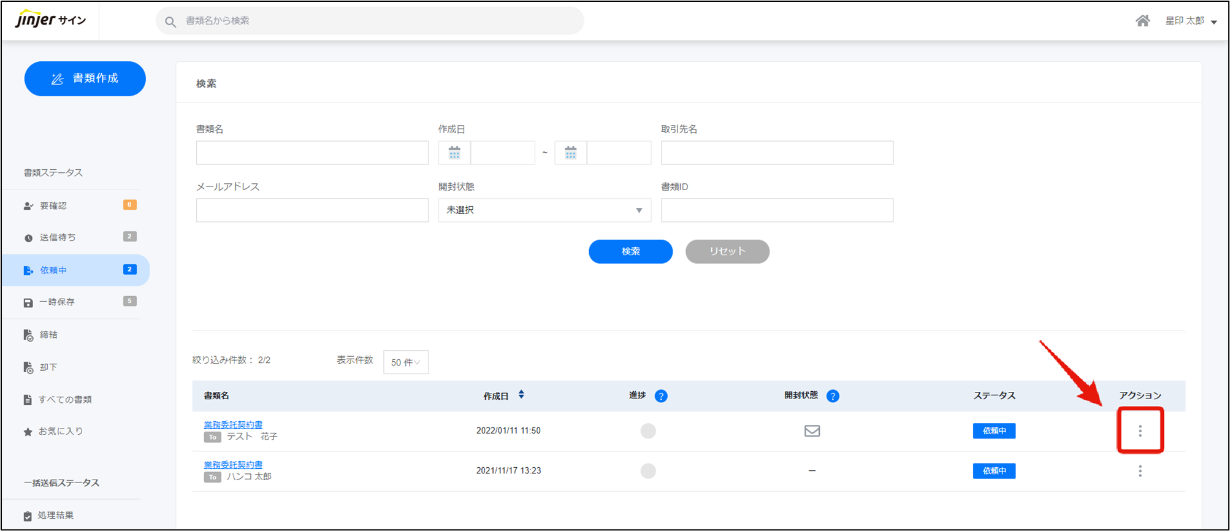Viewport: 1230px width, 531px height.
Task: Open the 業務委託契約書 link for テスト 花子
Action: (x=233, y=424)
